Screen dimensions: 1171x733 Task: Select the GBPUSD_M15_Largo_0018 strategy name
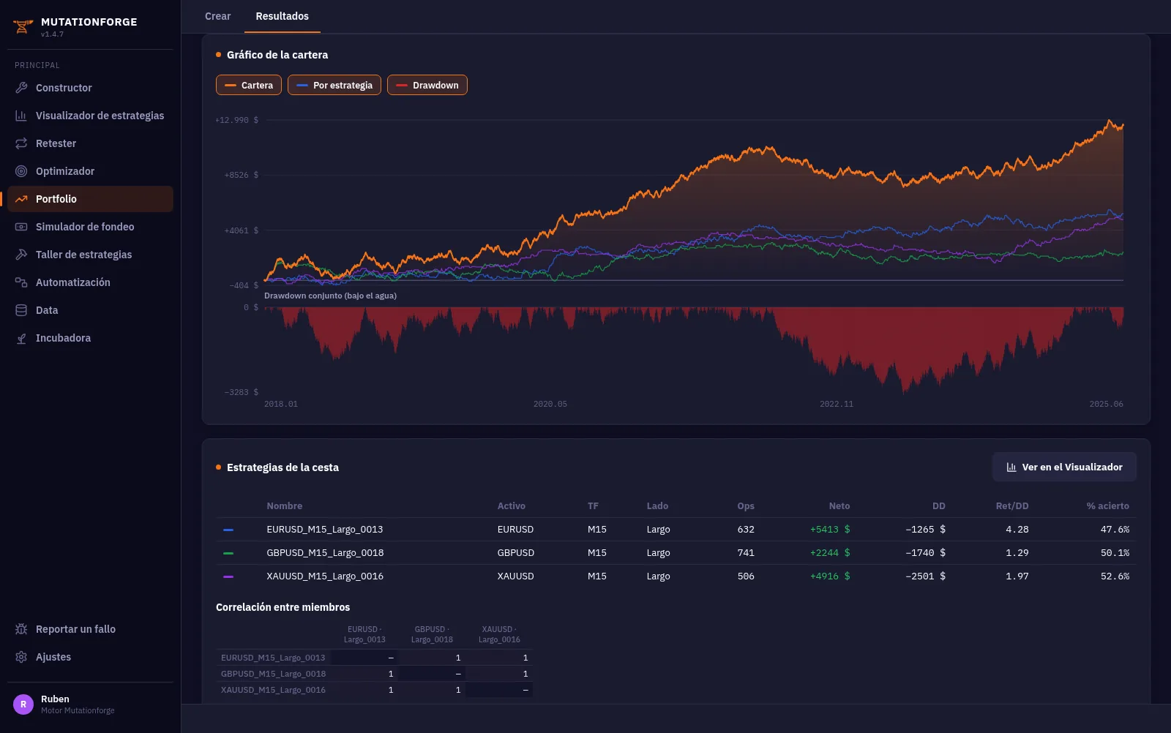pyautogui.click(x=325, y=553)
